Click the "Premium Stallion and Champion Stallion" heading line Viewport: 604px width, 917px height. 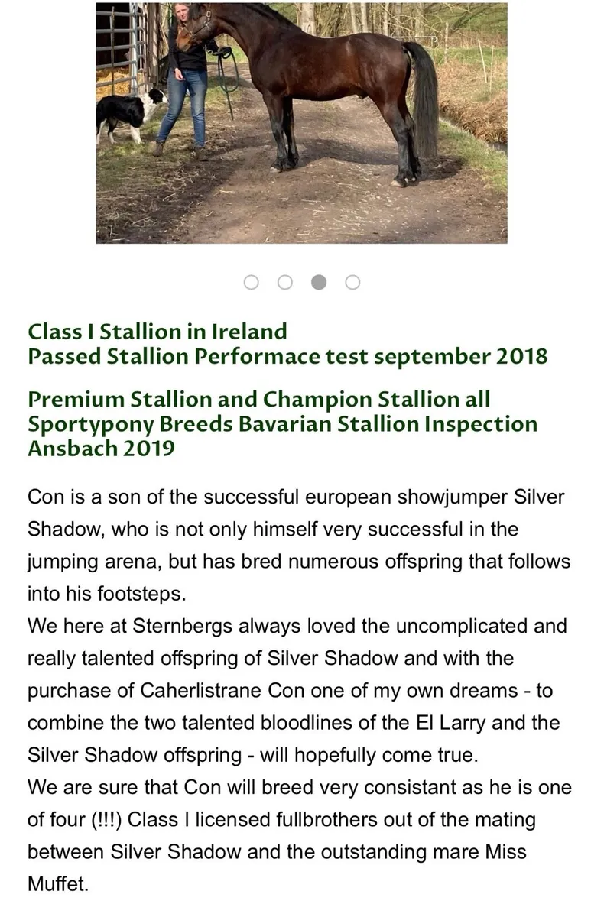coord(258,399)
